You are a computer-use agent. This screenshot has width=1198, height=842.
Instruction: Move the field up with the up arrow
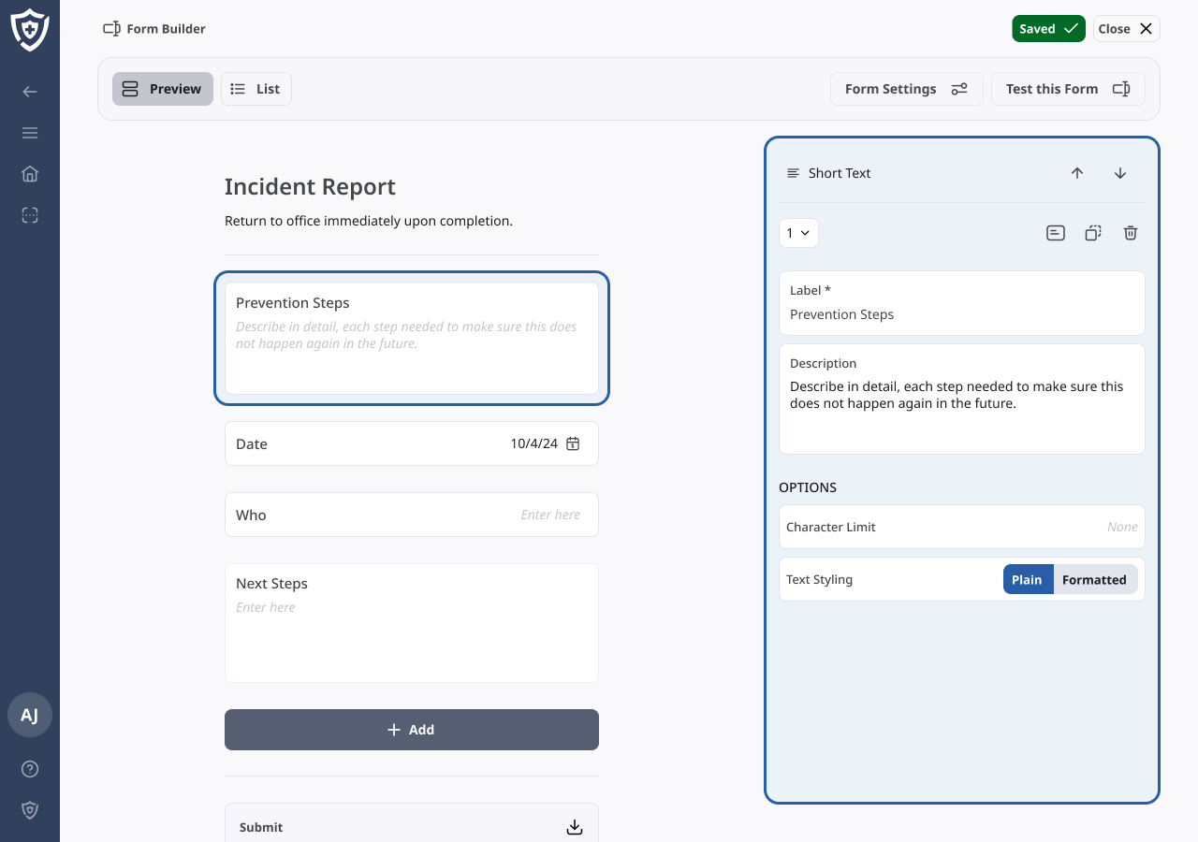coord(1077,173)
